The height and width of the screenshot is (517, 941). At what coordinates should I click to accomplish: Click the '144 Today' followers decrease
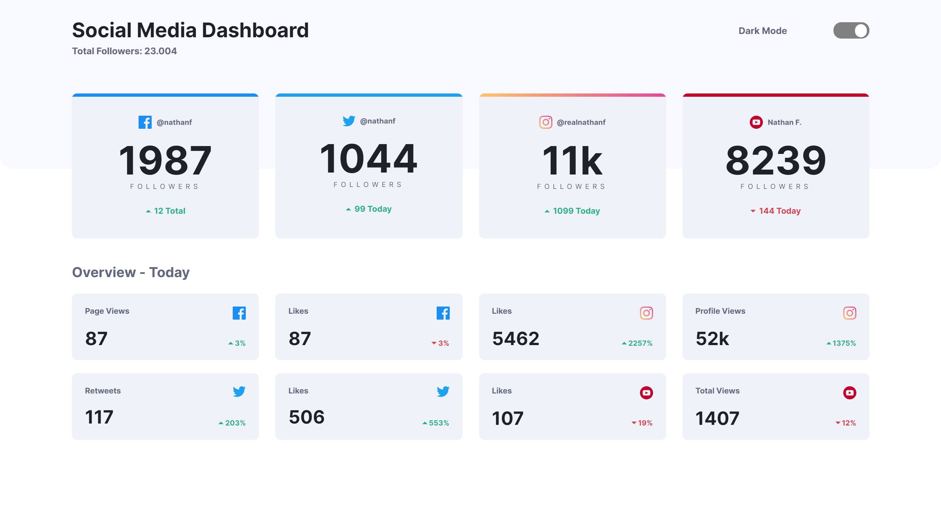776,211
